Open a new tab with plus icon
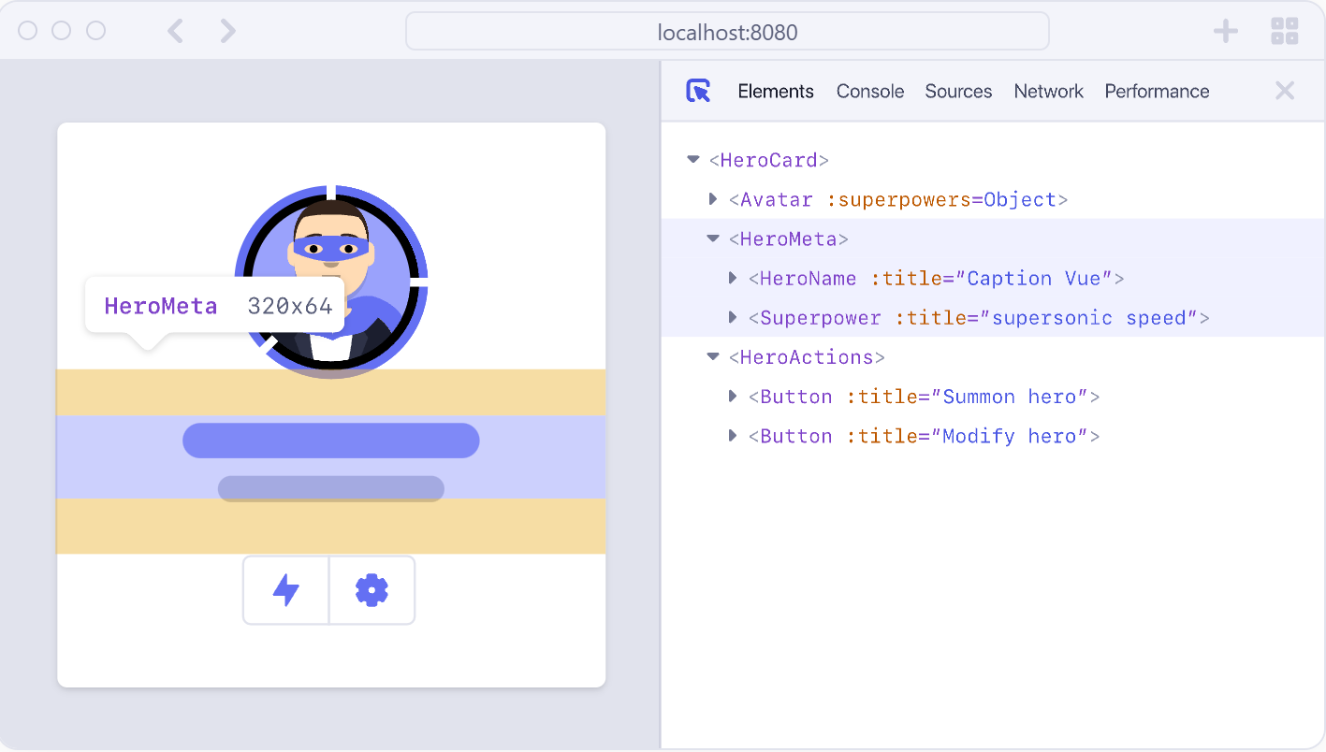The image size is (1326, 752). point(1225,31)
